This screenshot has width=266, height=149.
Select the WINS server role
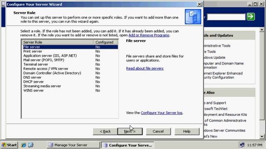70,91
